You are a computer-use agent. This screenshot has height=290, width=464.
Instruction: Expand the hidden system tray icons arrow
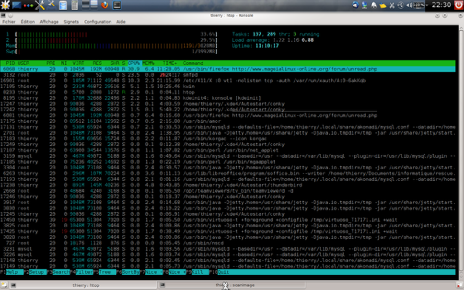427,5
